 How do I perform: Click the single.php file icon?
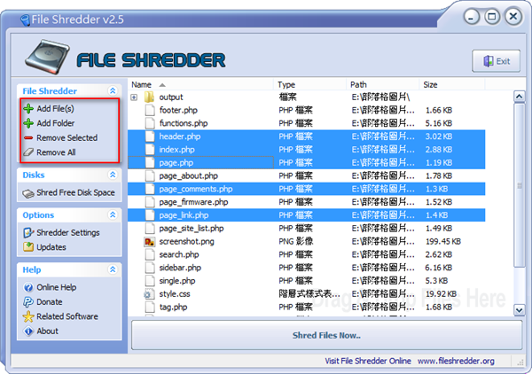[150, 281]
